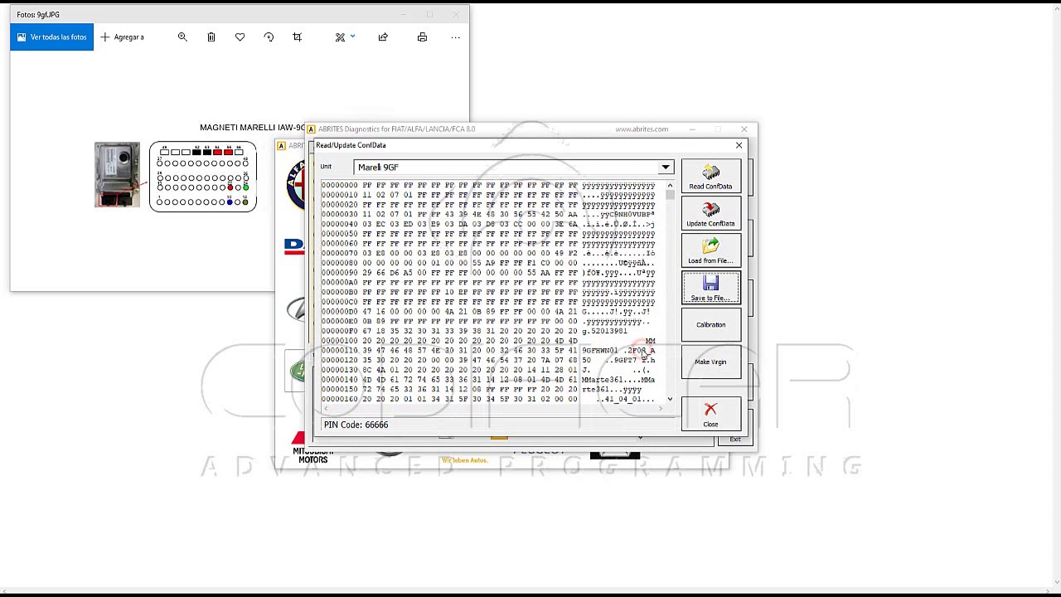The height and width of the screenshot is (597, 1061).
Task: Close the ABRITES Diagnostics window
Action: (744, 129)
